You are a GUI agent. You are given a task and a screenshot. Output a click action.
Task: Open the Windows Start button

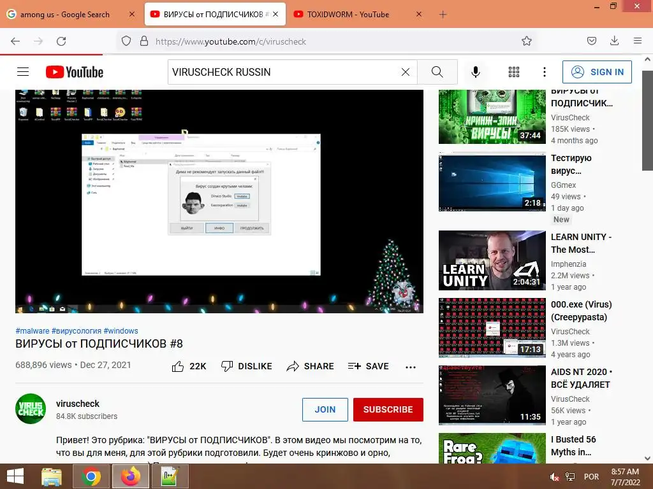(15, 476)
